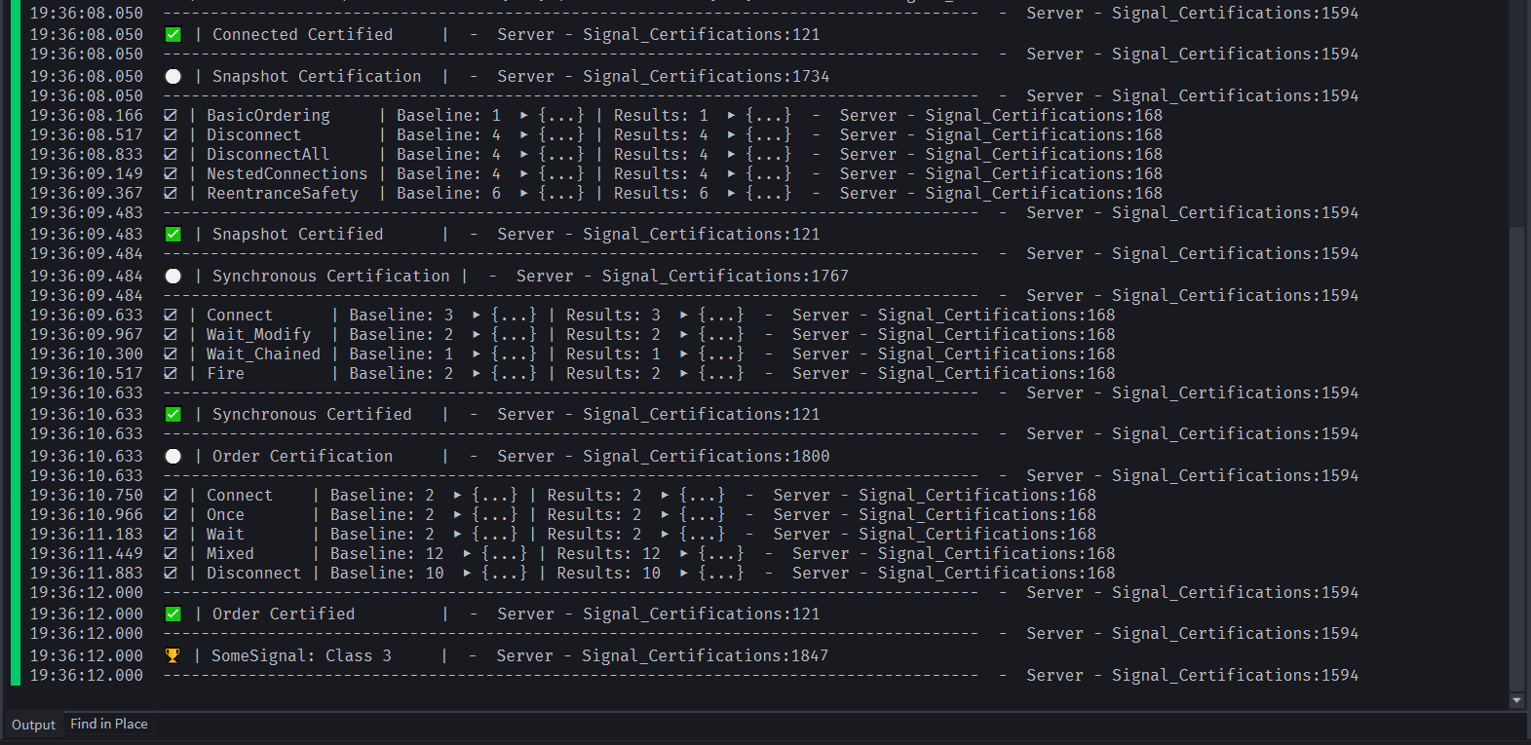The image size is (1531, 745).
Task: Click the check mark on the 19:36:10.750 Connect row
Action: click(171, 495)
